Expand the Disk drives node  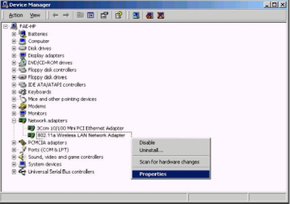coord(14,48)
